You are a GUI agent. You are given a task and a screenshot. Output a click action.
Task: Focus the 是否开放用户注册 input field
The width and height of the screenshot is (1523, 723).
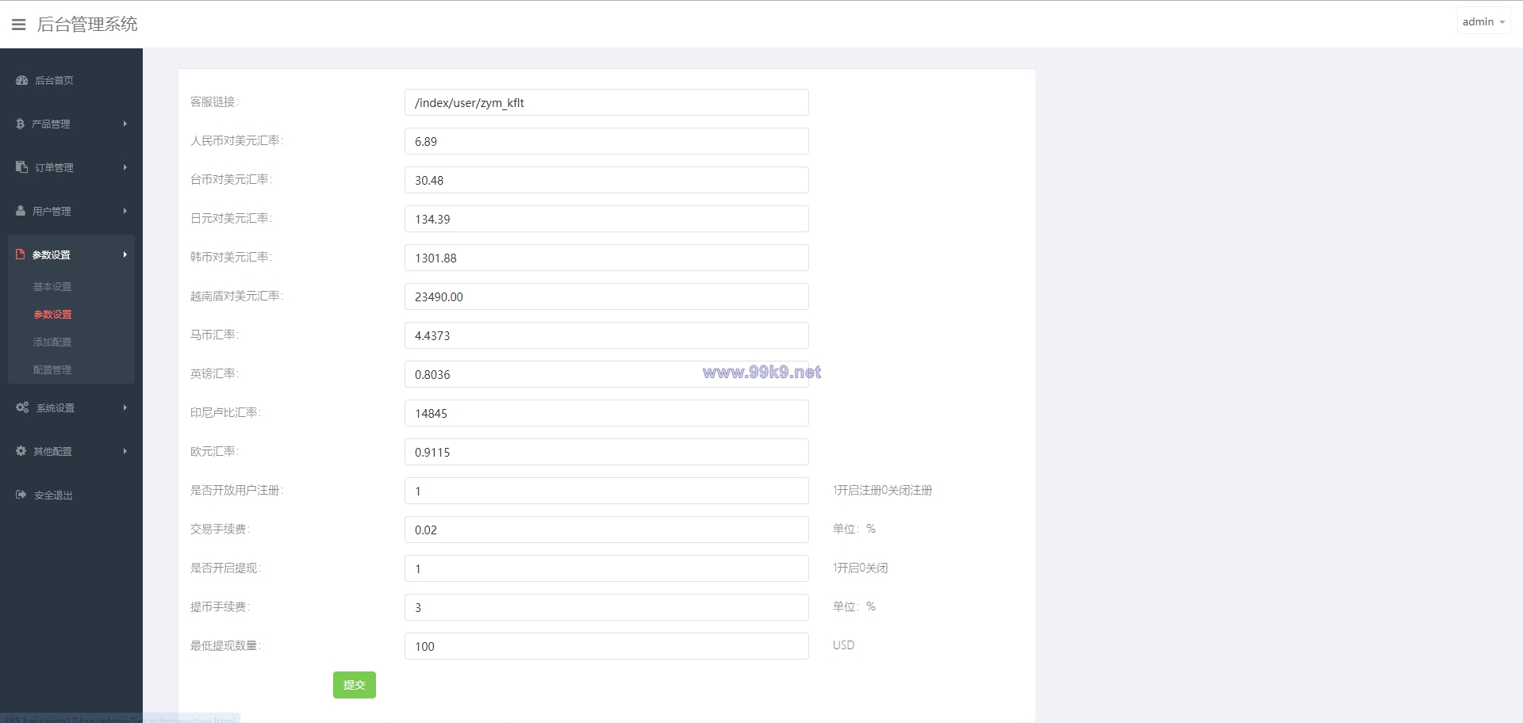coord(607,491)
